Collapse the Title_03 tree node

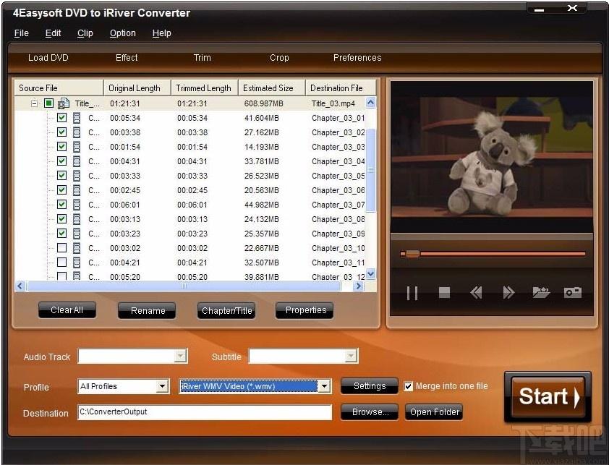pyautogui.click(x=34, y=103)
